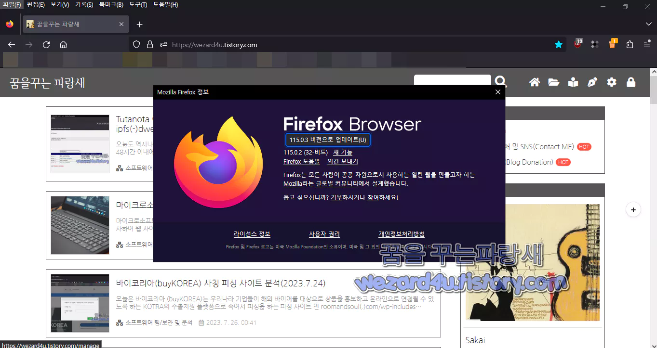657x348 pixels.
Task: Click the admin padlock icon
Action: (630, 82)
